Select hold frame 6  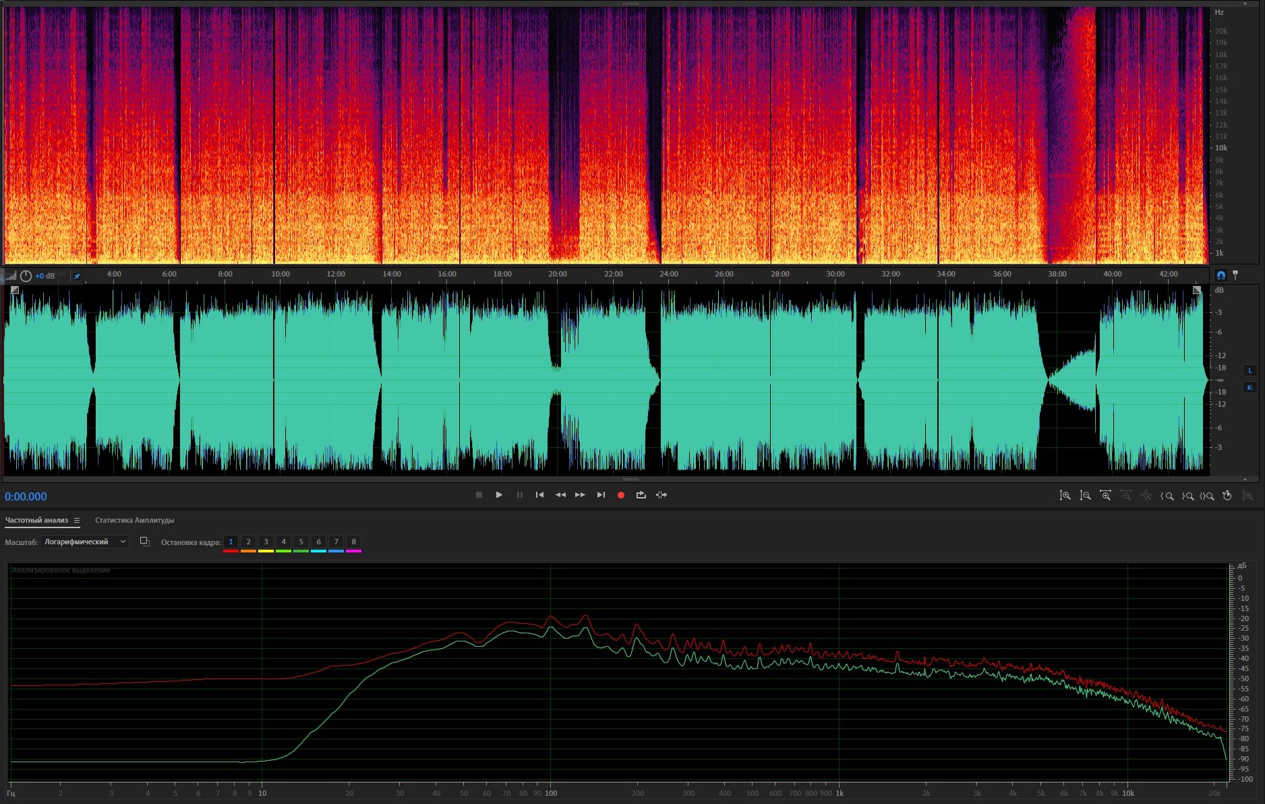(x=318, y=542)
